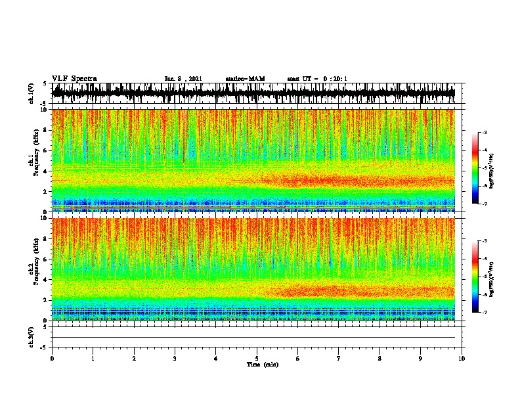520x402 pixels.
Task: Click the "-5" label on ch.1 color bar
Action: (485, 168)
